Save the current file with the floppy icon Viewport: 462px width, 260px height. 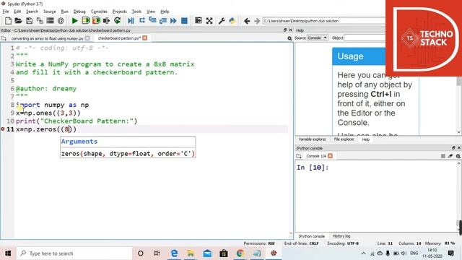(29, 21)
